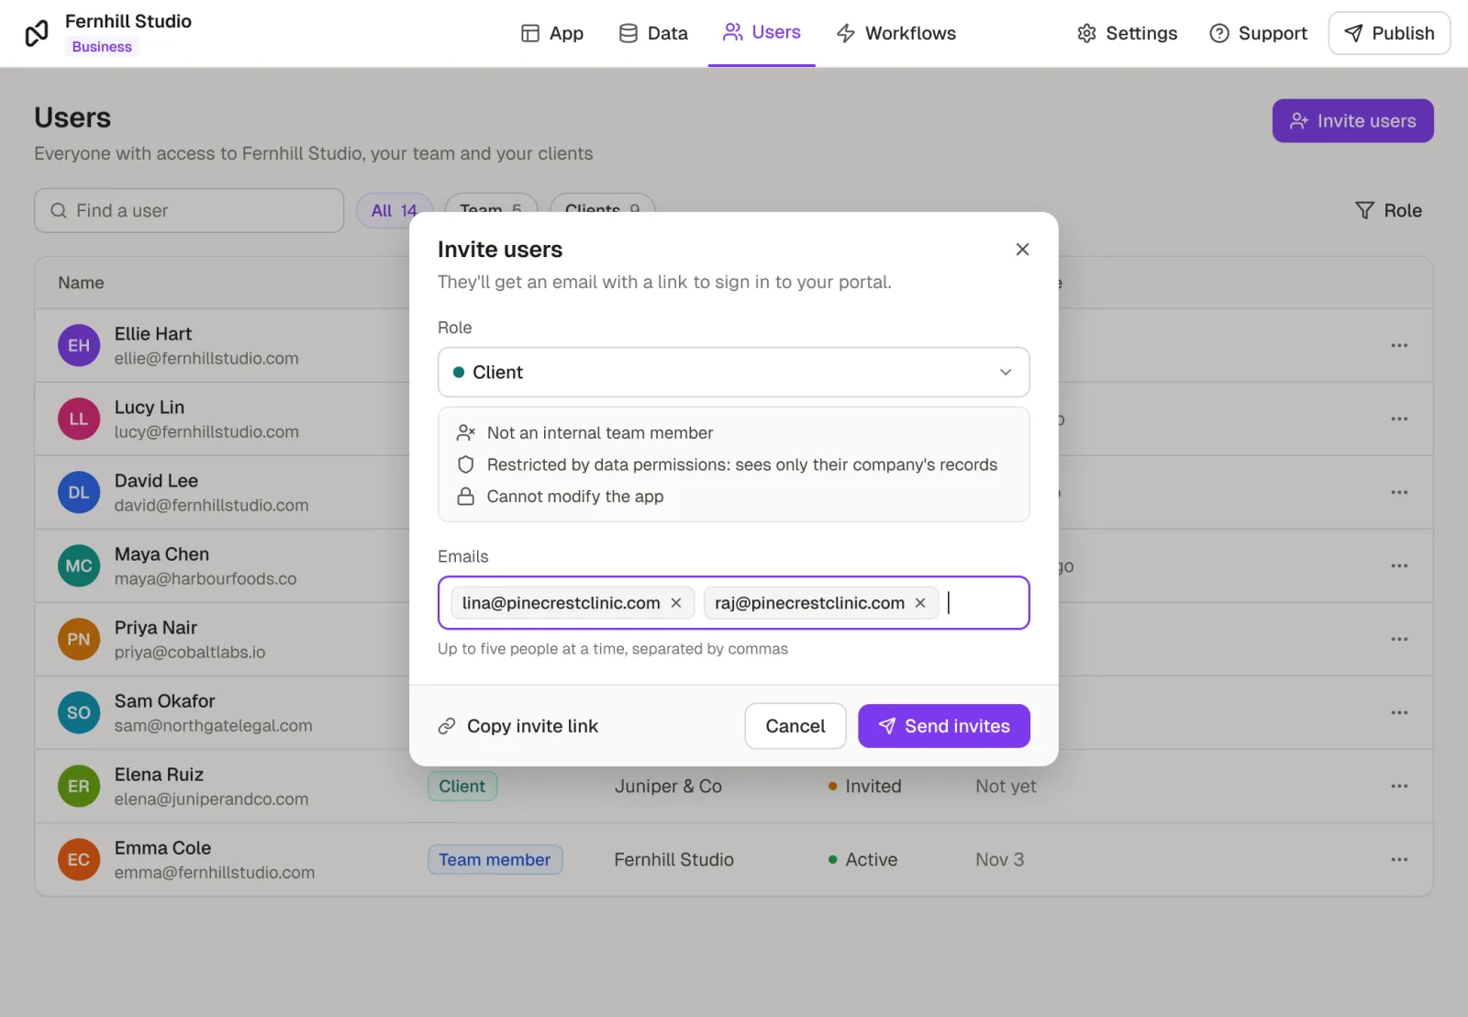The height and width of the screenshot is (1017, 1468).
Task: Open Settings from the top bar
Action: [x=1127, y=33]
